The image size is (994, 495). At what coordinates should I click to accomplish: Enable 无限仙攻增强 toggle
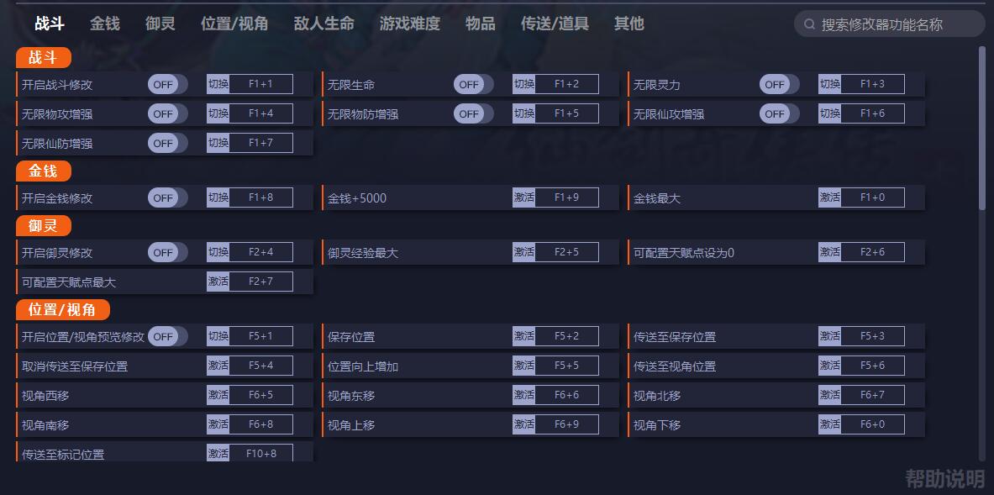tap(779, 113)
